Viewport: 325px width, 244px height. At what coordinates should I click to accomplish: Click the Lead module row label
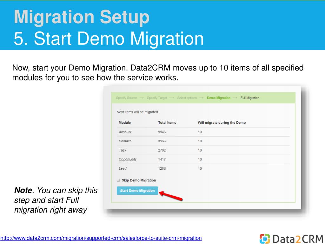coord(123,168)
